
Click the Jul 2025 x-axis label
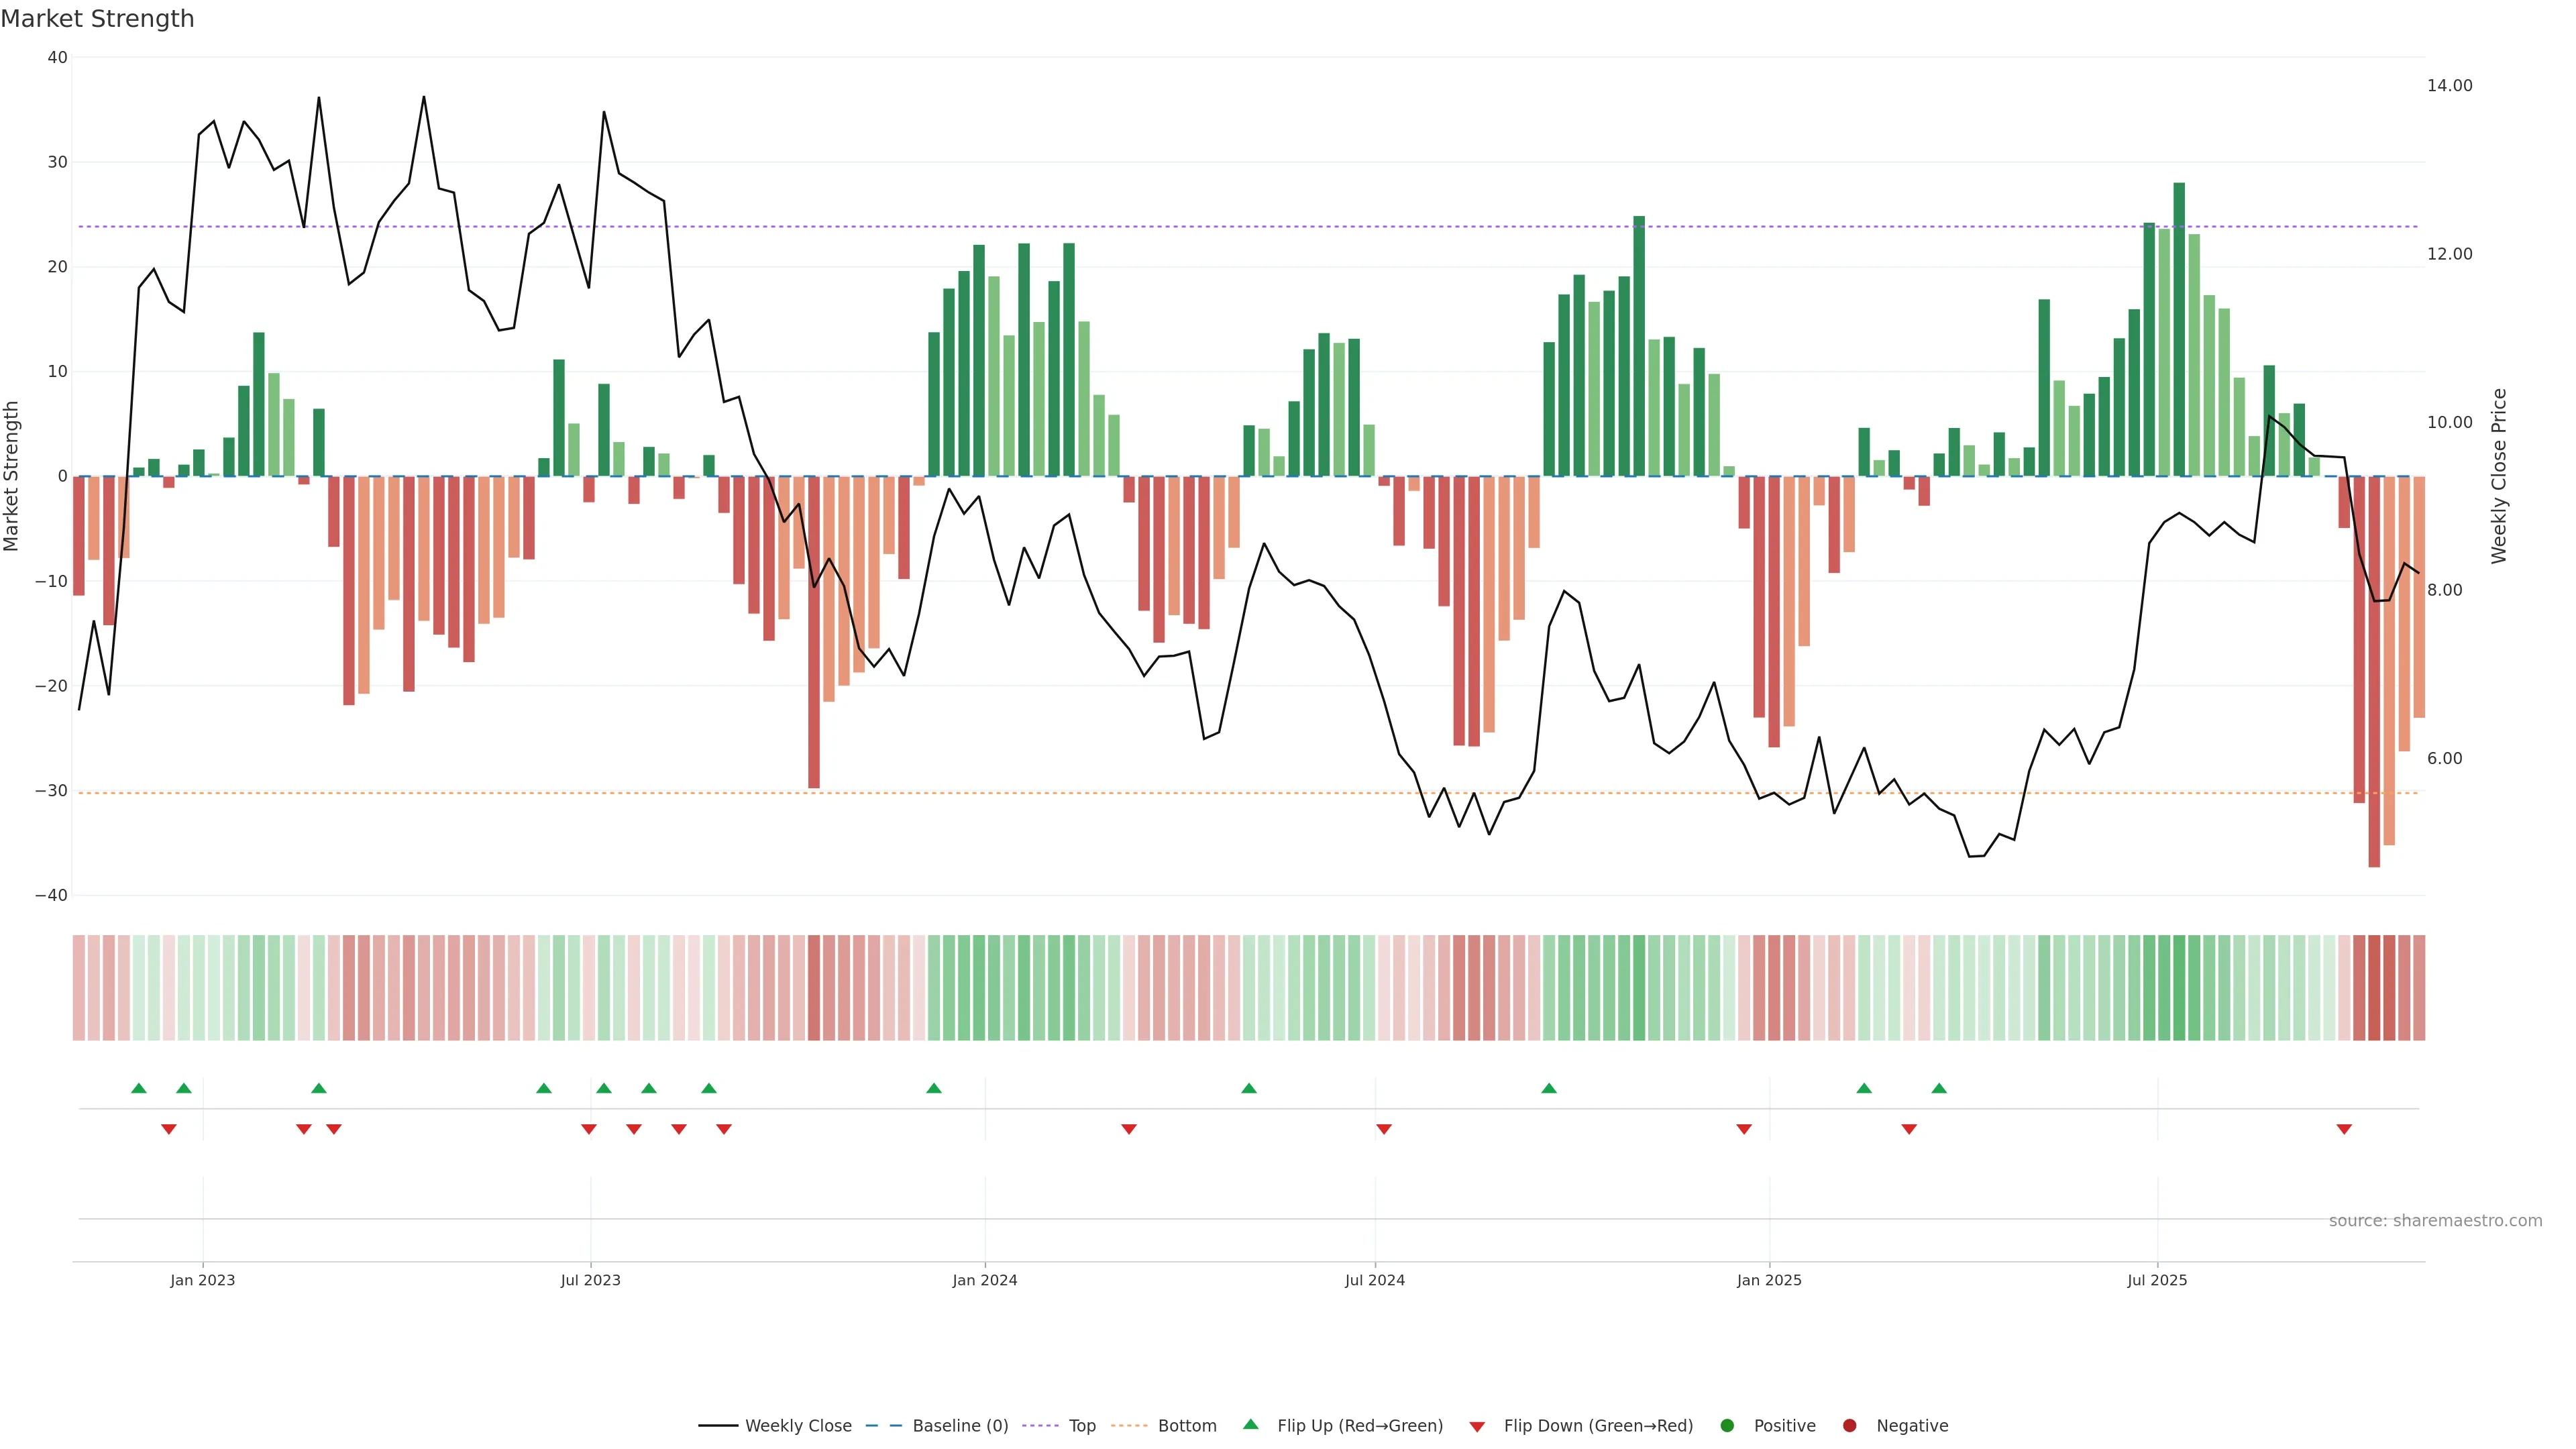[2157, 1280]
